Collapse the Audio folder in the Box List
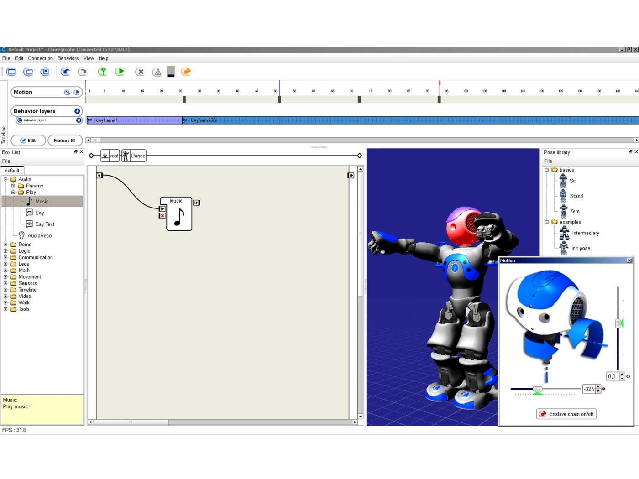This screenshot has width=639, height=479. click(6, 179)
